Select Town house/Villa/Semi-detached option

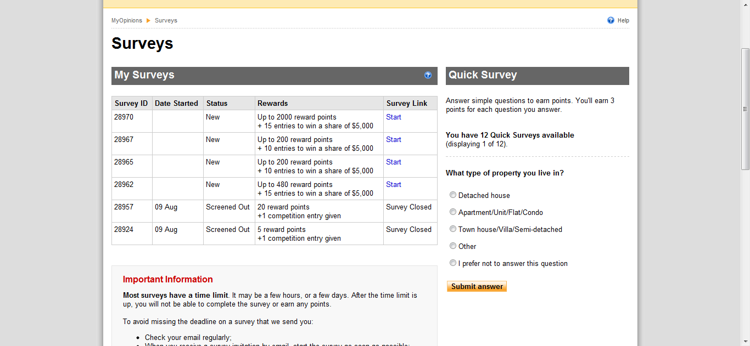(x=453, y=229)
